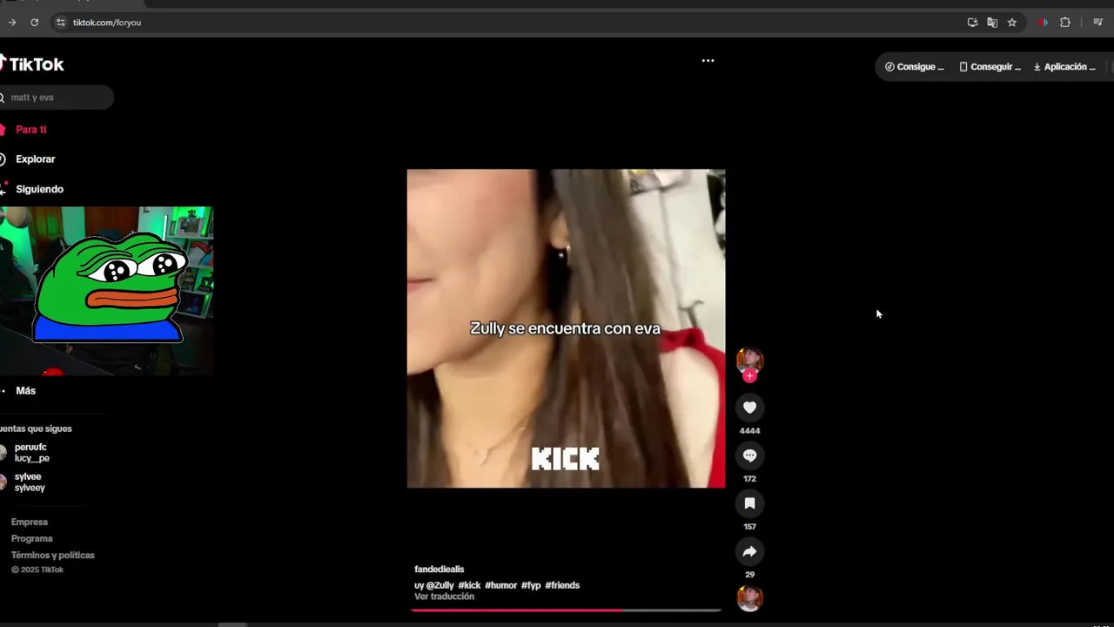
Task: Expand the Programa footer section
Action: [32, 538]
